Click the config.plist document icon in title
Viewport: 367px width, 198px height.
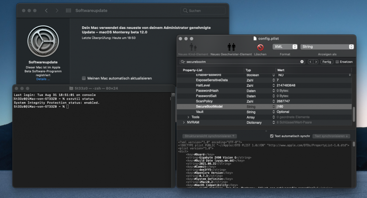(x=255, y=38)
